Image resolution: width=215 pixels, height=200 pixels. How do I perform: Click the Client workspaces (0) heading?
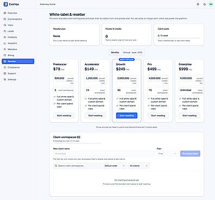point(67,137)
